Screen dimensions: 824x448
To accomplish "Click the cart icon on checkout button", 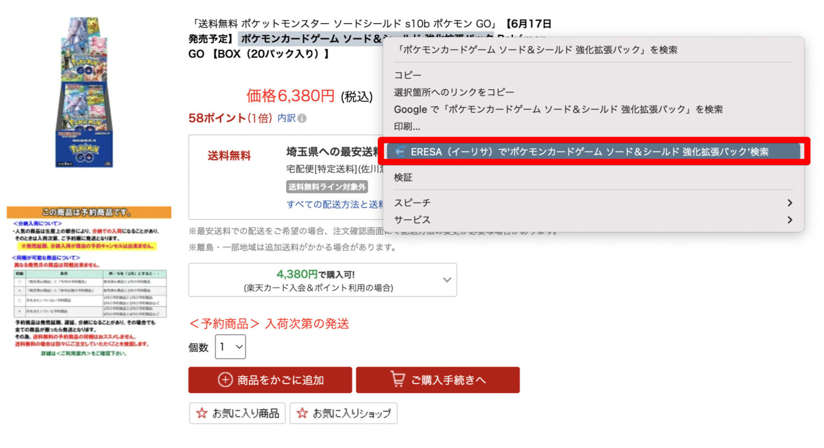I will coord(398,379).
